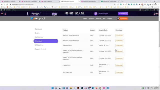Go back with the browser back arrow

2,4
